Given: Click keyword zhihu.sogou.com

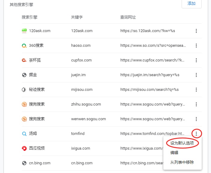Looking at the screenshot, I should point(86,104).
